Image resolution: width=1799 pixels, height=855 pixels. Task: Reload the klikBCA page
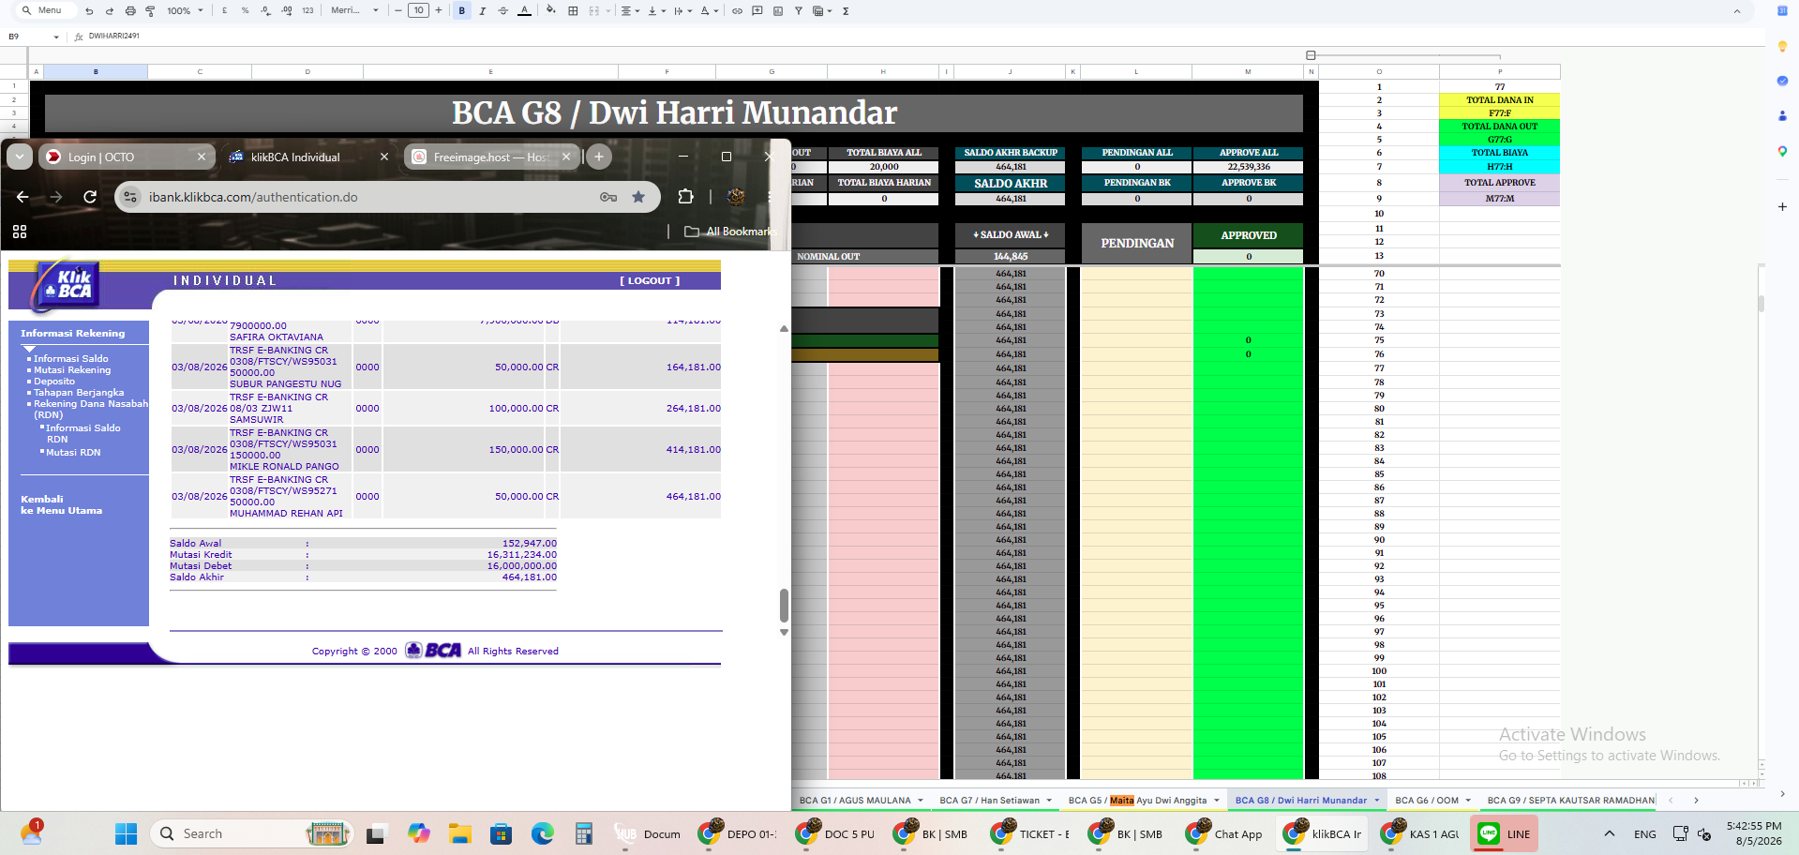(90, 197)
